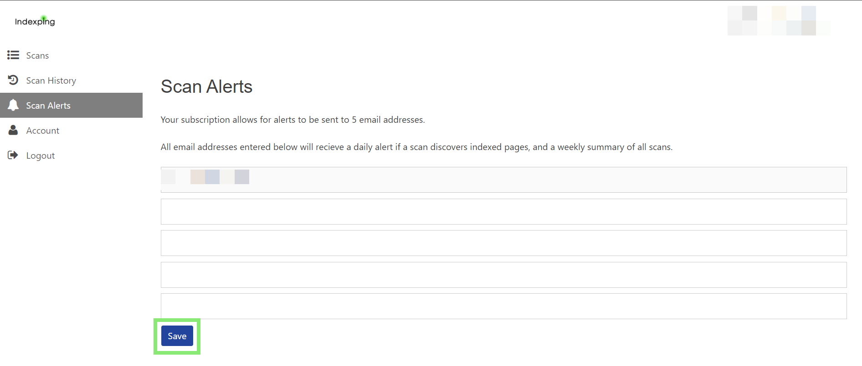Screen dimensions: 862x366
Task: Focus the first email address field
Action: click(503, 180)
